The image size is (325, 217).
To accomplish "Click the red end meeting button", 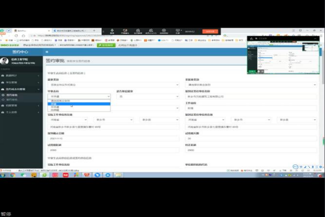I will click(x=210, y=31).
